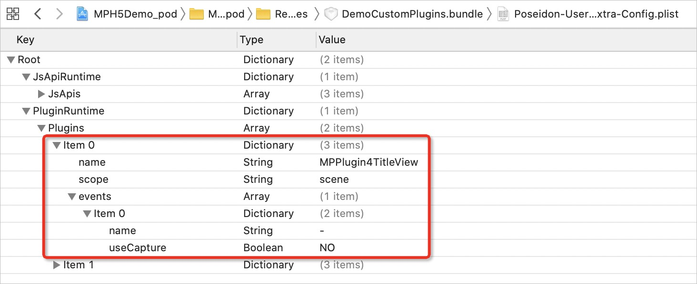This screenshot has height=284, width=697.
Task: Select the scope row in the plist
Action: [x=93, y=180]
